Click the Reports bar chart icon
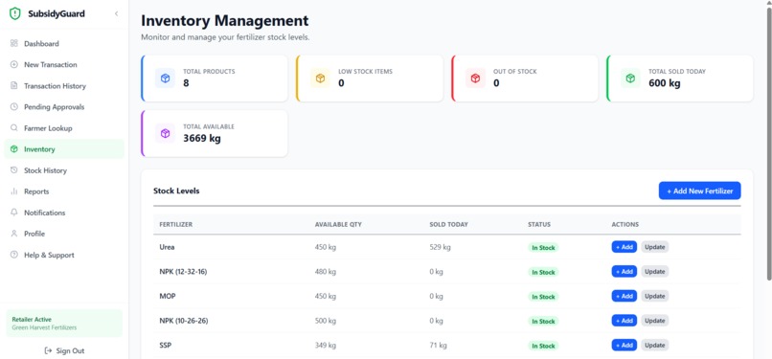 [x=13, y=191]
